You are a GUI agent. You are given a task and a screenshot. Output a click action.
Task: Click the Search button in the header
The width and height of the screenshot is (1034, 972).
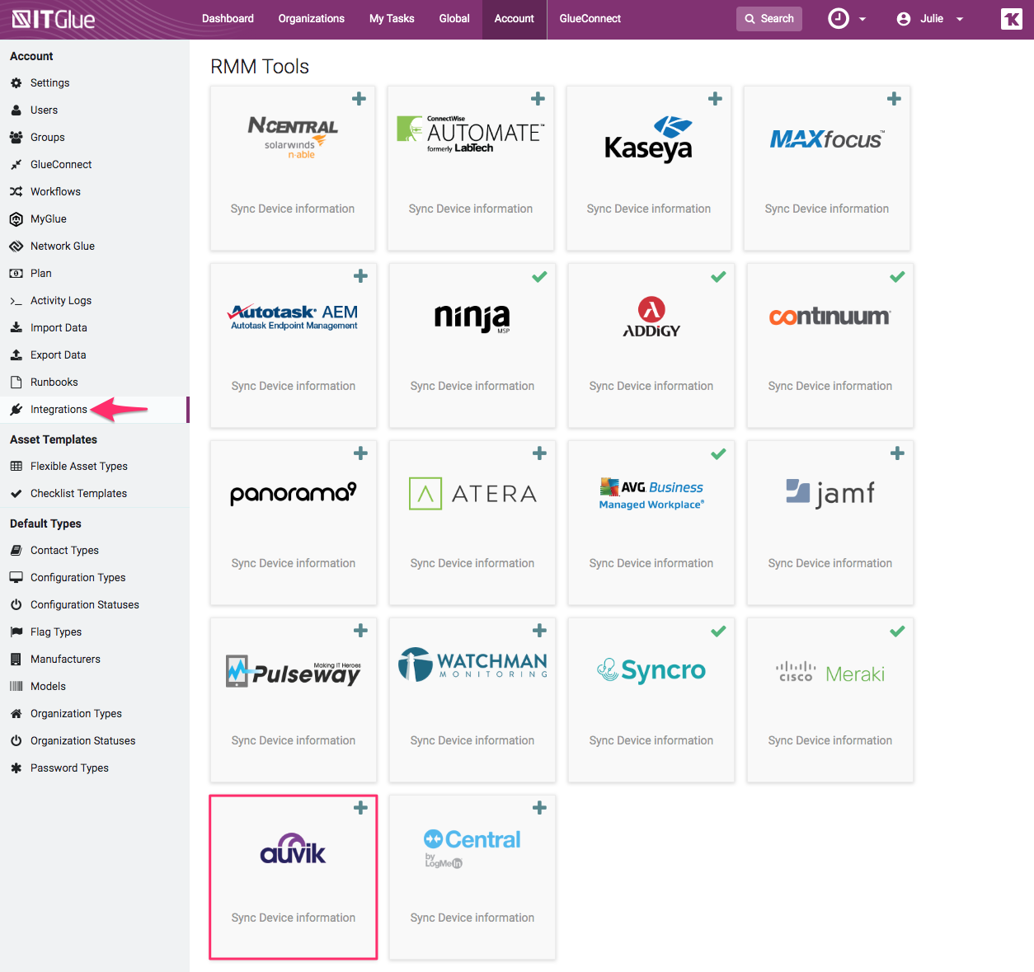[768, 18]
